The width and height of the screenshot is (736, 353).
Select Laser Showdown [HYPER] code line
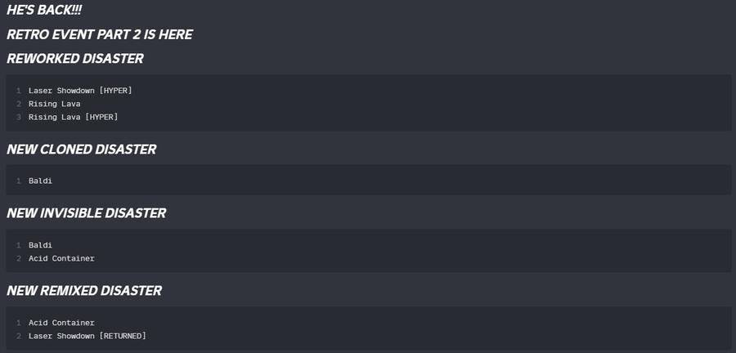pos(80,91)
